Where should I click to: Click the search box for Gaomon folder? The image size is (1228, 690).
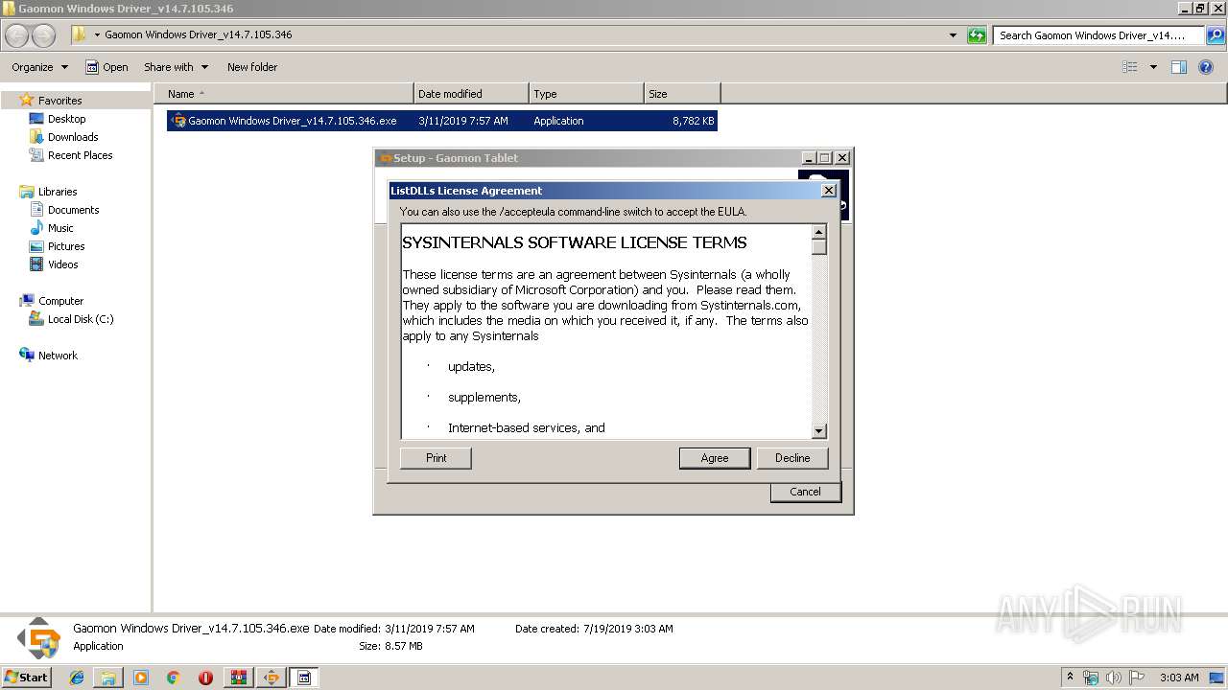click(x=1098, y=35)
